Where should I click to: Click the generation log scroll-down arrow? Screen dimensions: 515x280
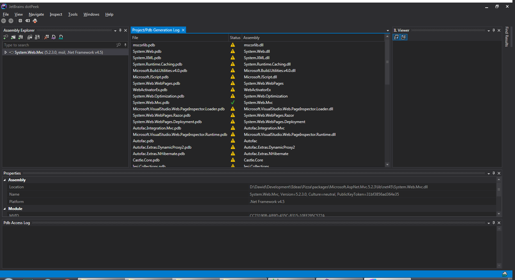pyautogui.click(x=387, y=165)
